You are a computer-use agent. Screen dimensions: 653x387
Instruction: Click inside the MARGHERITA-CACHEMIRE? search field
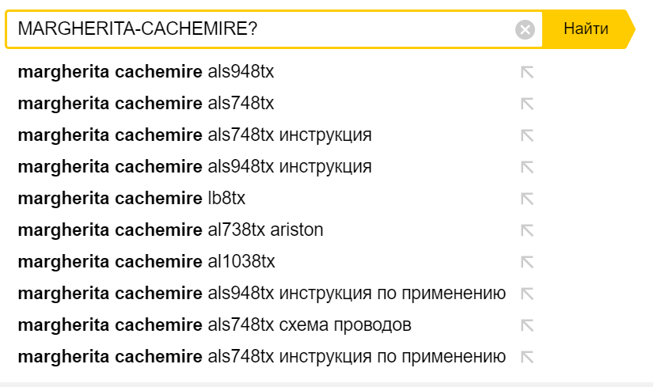(260, 29)
